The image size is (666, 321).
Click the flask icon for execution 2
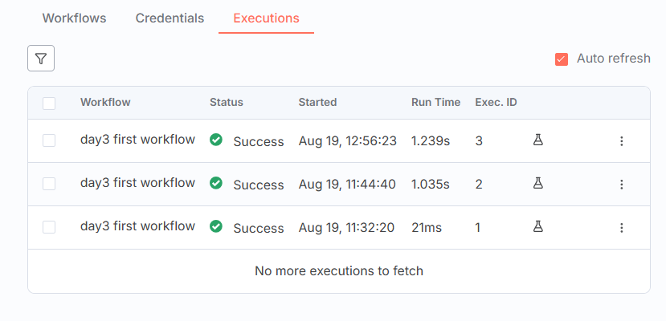[538, 184]
